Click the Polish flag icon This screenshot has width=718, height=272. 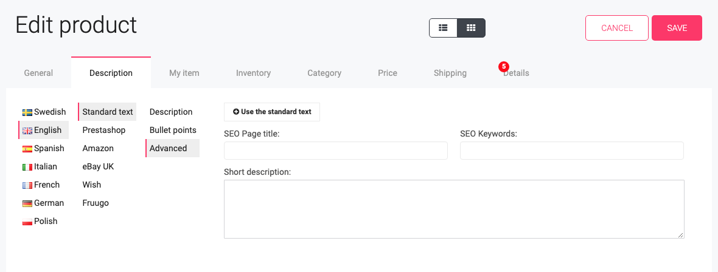27,222
